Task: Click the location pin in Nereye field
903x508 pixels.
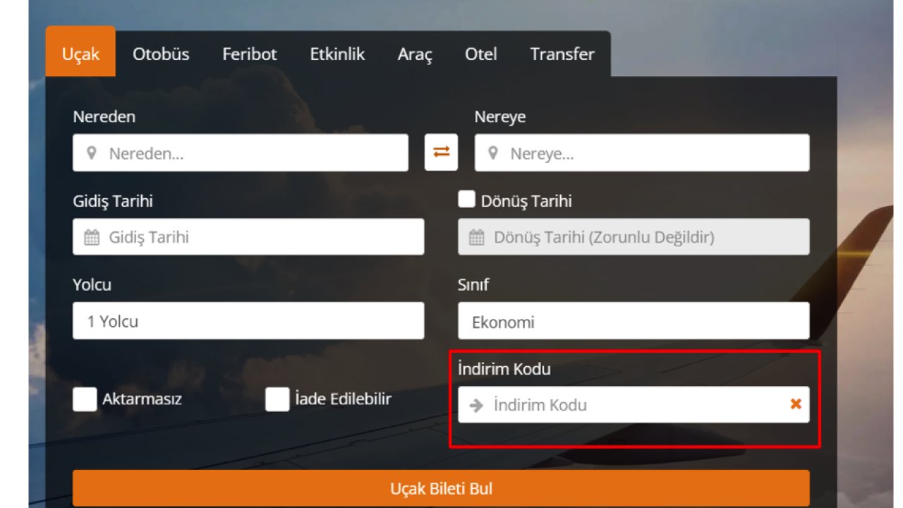Action: pos(493,152)
